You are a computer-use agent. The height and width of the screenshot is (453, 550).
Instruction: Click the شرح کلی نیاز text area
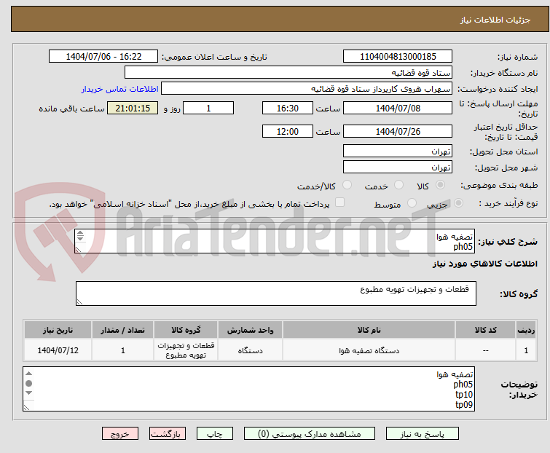coord(275,241)
